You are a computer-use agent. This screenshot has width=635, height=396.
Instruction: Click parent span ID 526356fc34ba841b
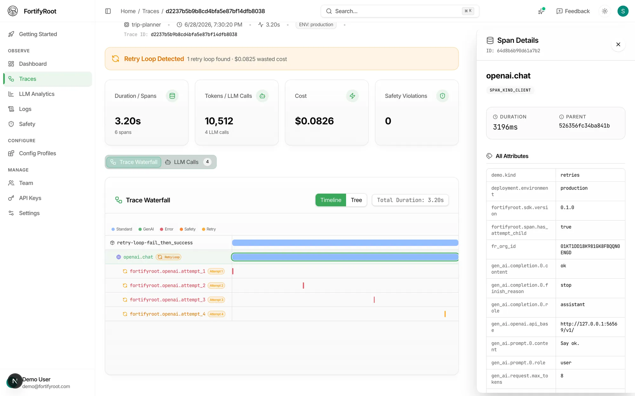click(584, 126)
